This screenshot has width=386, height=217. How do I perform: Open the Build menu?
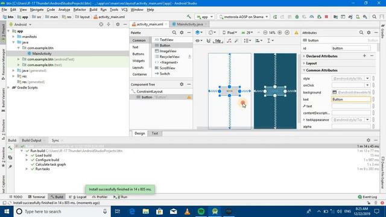93,10
